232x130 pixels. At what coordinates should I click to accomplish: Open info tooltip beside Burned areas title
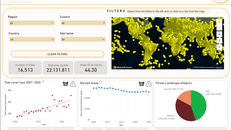click(101, 82)
